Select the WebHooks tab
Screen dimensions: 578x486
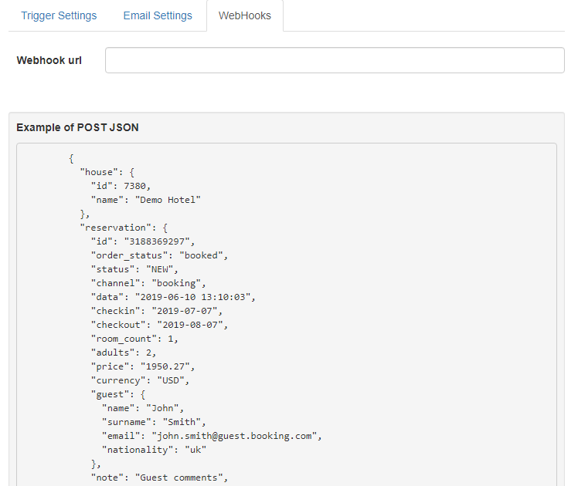tap(245, 16)
